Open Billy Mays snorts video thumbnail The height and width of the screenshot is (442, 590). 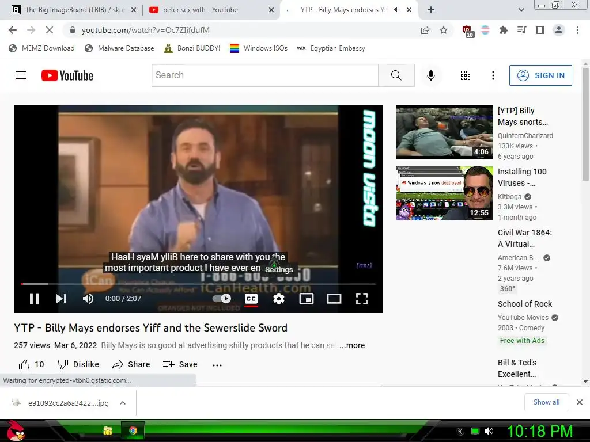click(x=444, y=132)
